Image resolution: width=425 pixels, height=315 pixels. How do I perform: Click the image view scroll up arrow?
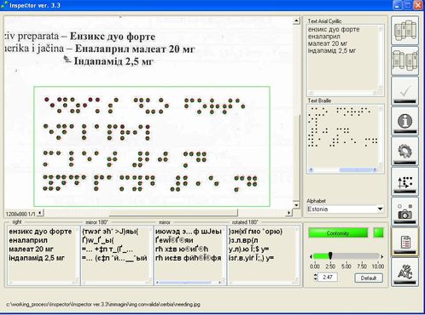pos(296,20)
